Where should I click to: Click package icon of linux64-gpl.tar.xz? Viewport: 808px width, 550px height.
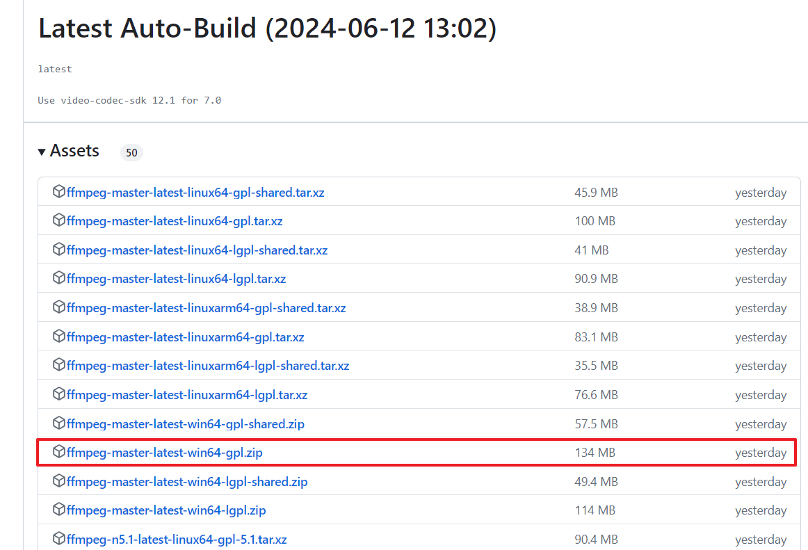pos(58,220)
